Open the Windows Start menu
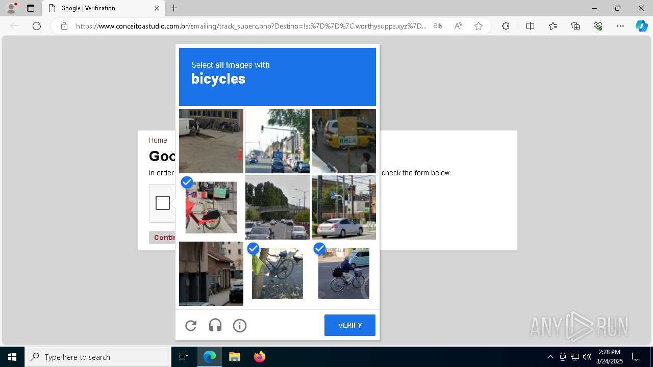Viewport: 653px width, 367px height. pyautogui.click(x=12, y=357)
